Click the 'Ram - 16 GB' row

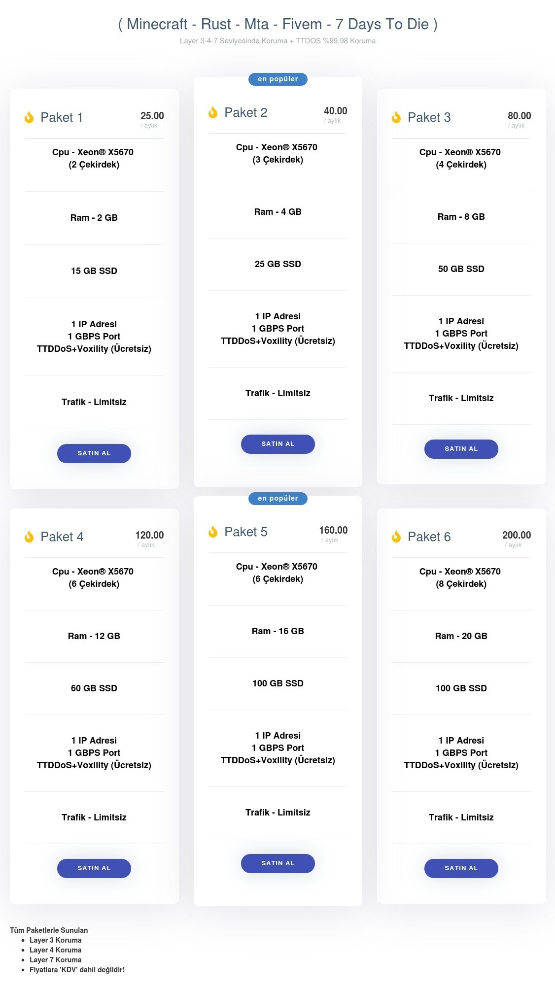pyautogui.click(x=277, y=631)
